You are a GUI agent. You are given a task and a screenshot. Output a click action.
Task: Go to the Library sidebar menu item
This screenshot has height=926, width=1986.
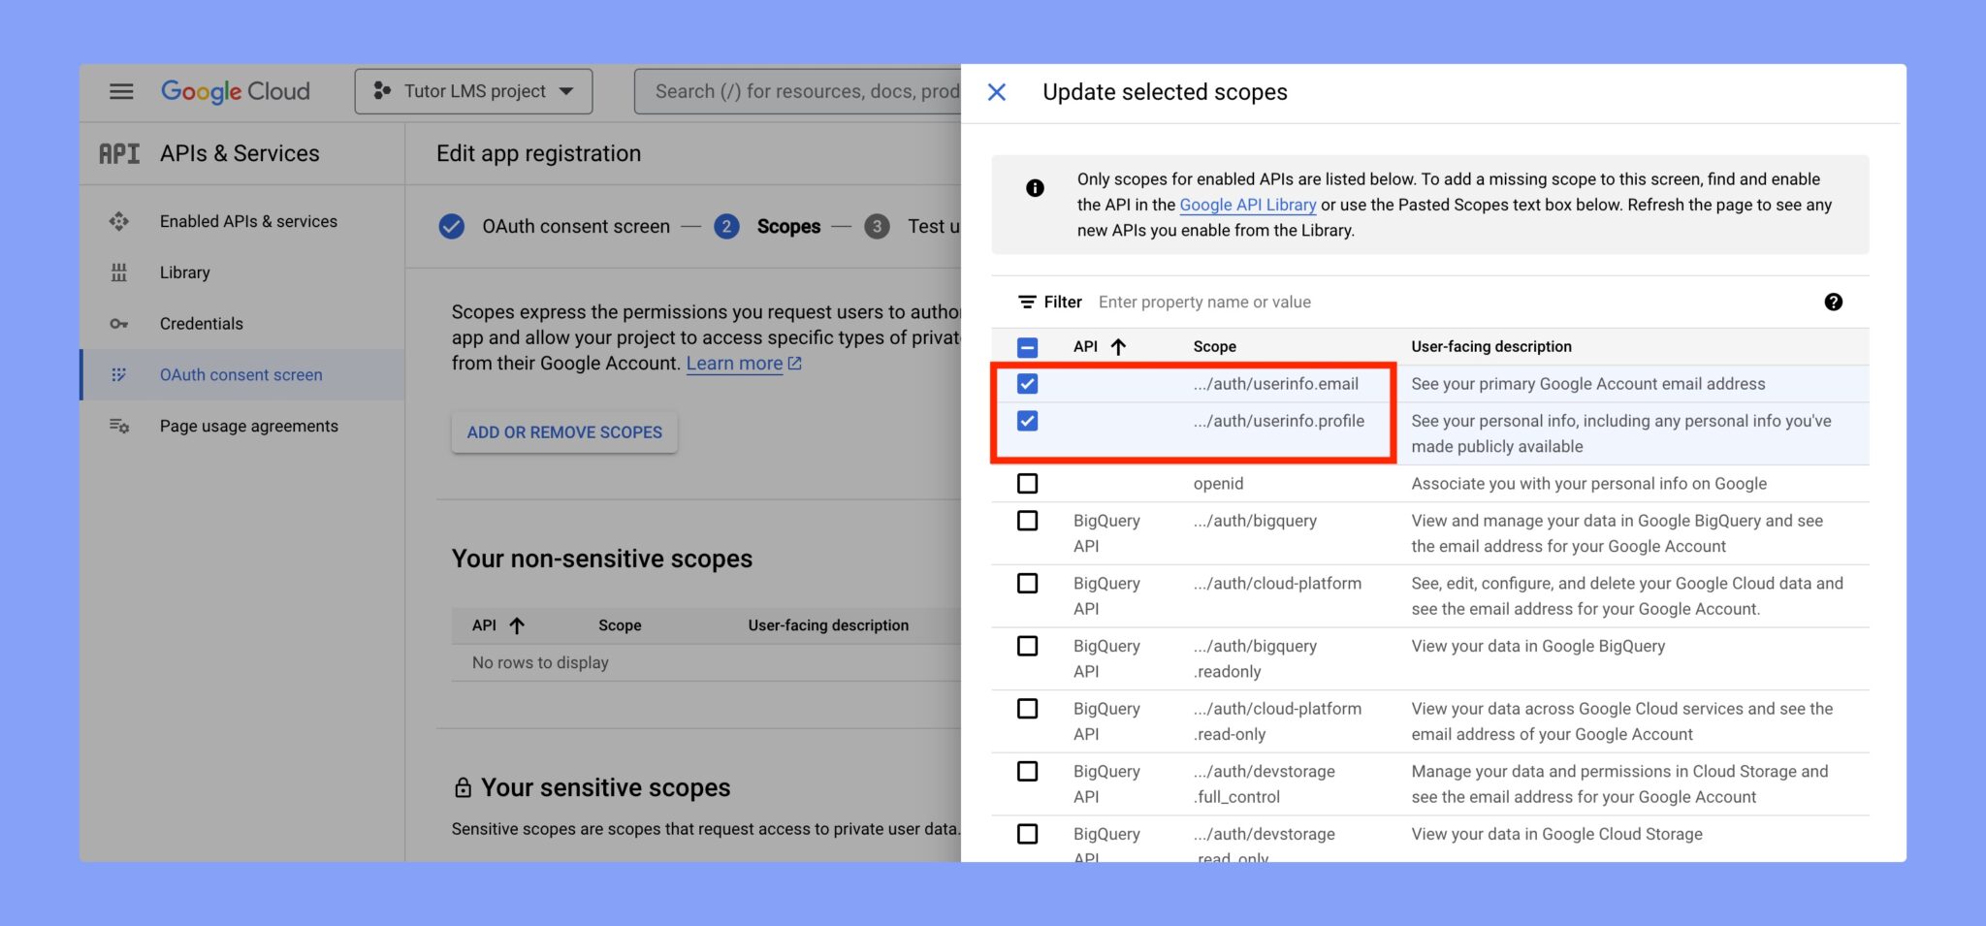[184, 271]
